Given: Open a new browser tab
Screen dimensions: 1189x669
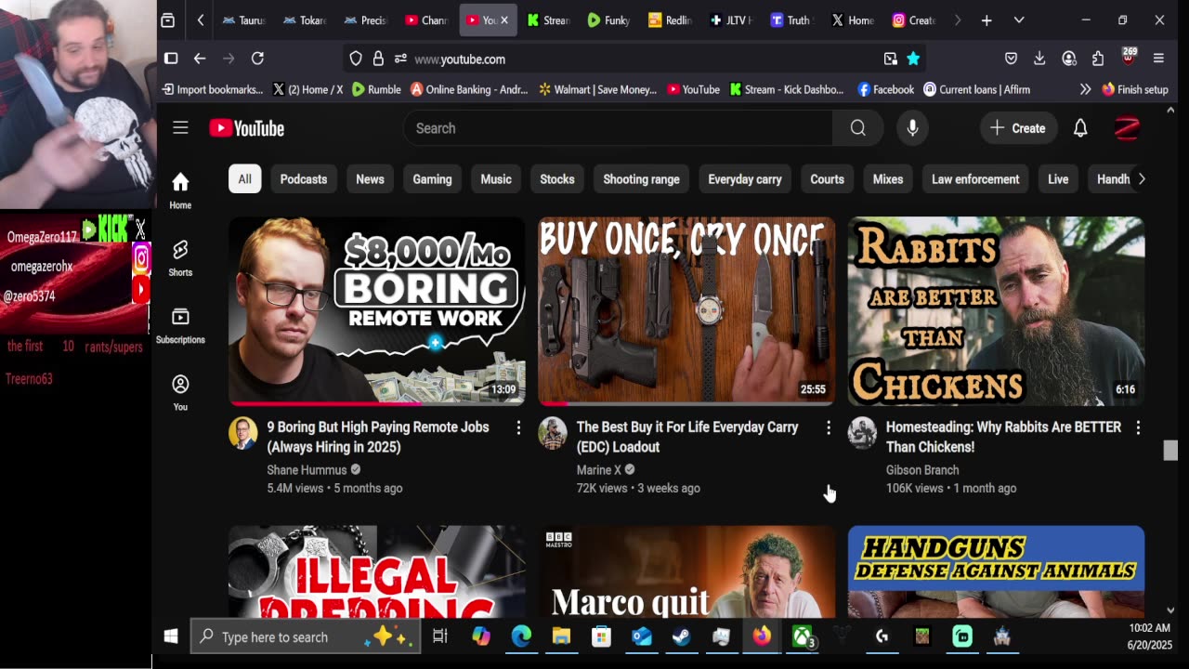Looking at the screenshot, I should coord(986,20).
